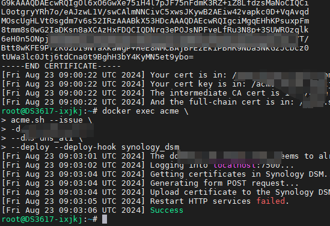Click the '--deploy-hook synology_dsm' text
Screen dimensions: 330x226
pyautogui.click(x=117, y=147)
